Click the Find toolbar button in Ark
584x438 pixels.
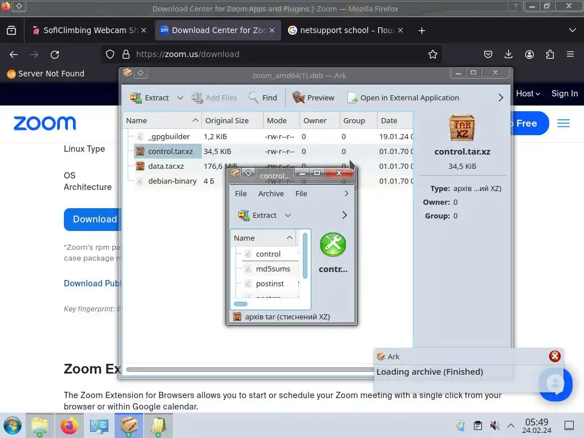coord(262,98)
